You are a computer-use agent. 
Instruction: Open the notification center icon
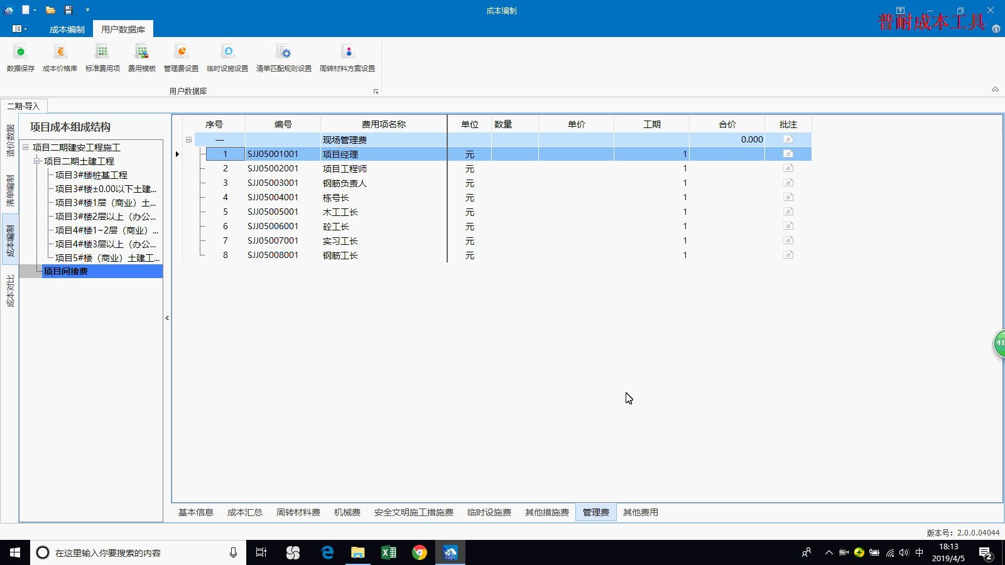point(986,553)
